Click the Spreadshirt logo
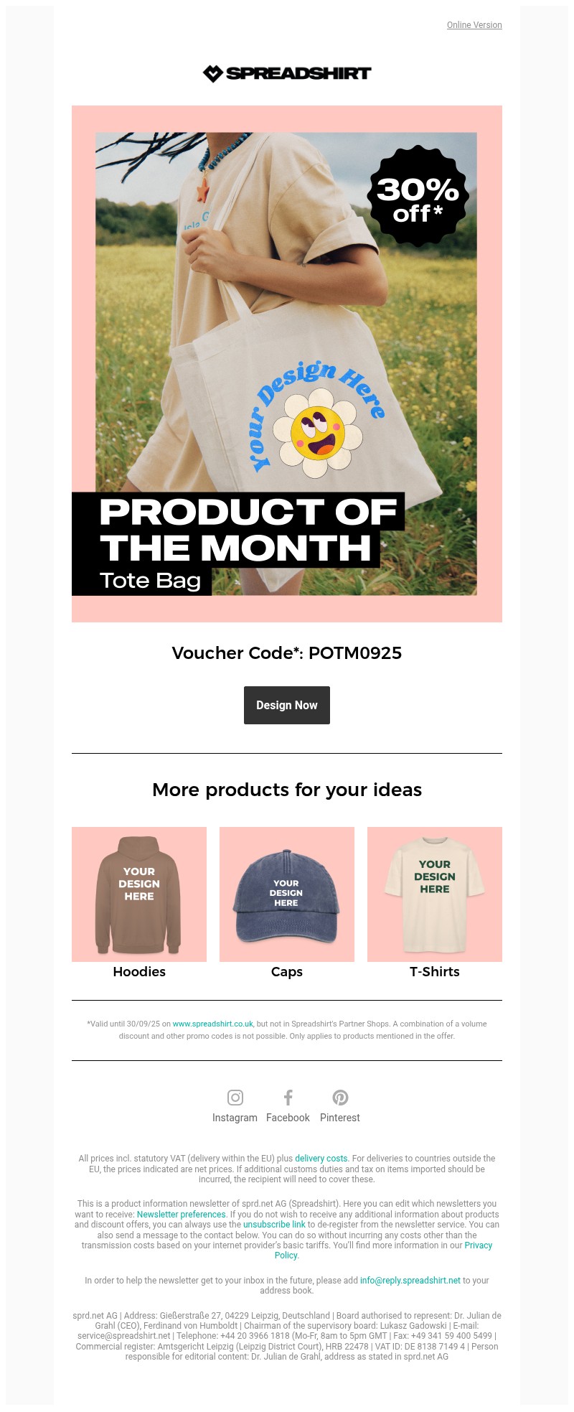The height and width of the screenshot is (1412, 574). [287, 73]
